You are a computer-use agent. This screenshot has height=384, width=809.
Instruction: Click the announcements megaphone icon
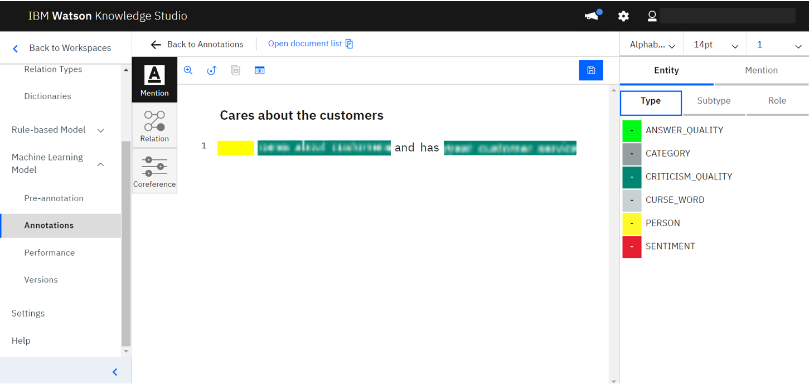point(592,16)
